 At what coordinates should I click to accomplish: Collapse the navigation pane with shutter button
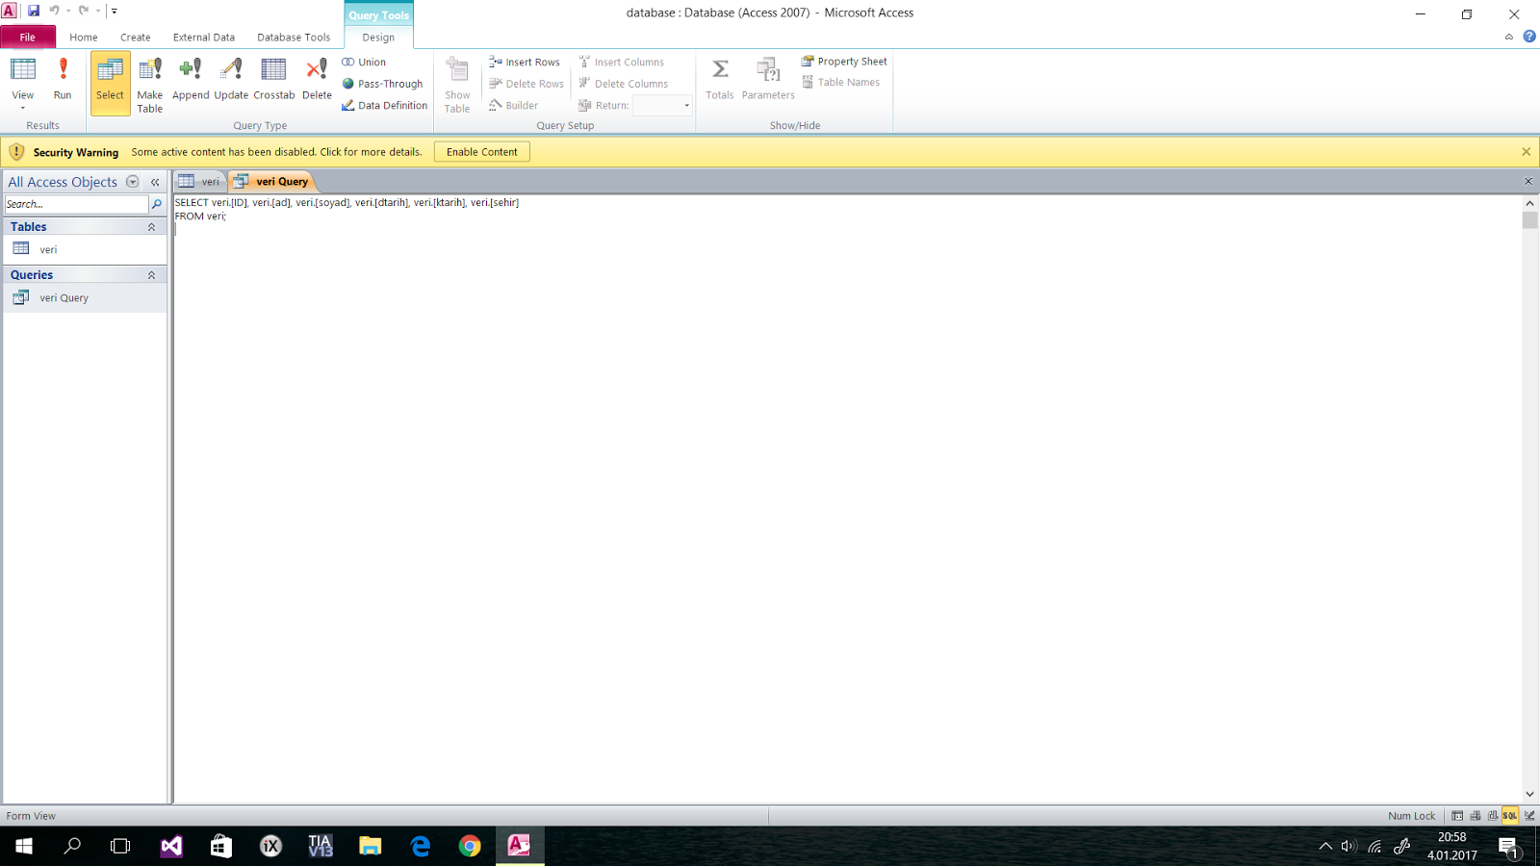155,182
